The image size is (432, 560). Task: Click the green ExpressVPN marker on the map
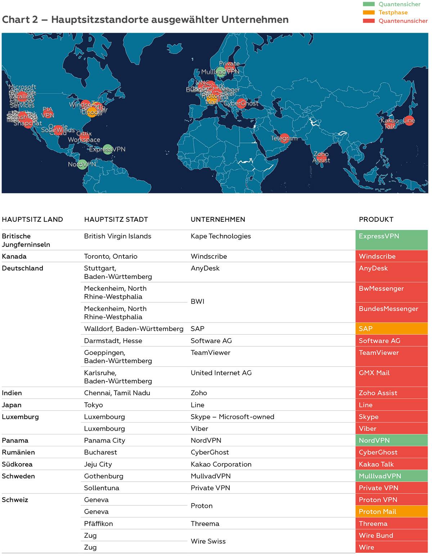[x=107, y=149]
